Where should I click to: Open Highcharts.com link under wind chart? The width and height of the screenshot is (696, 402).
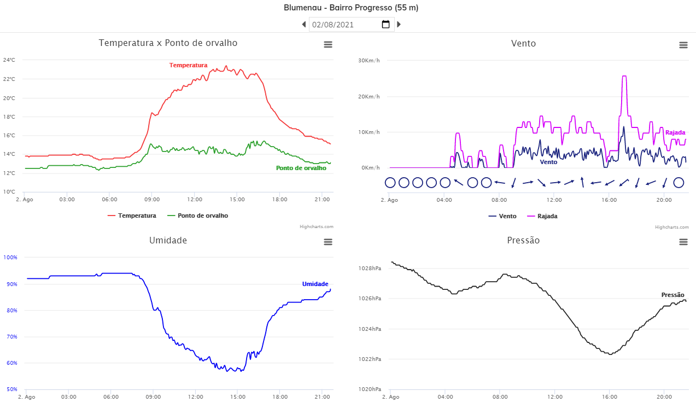(x=672, y=226)
